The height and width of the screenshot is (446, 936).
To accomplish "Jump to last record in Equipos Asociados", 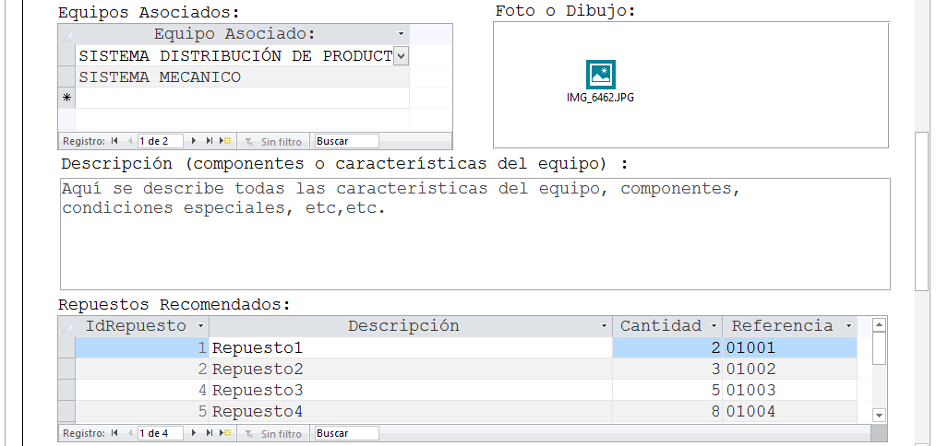I will pos(210,141).
